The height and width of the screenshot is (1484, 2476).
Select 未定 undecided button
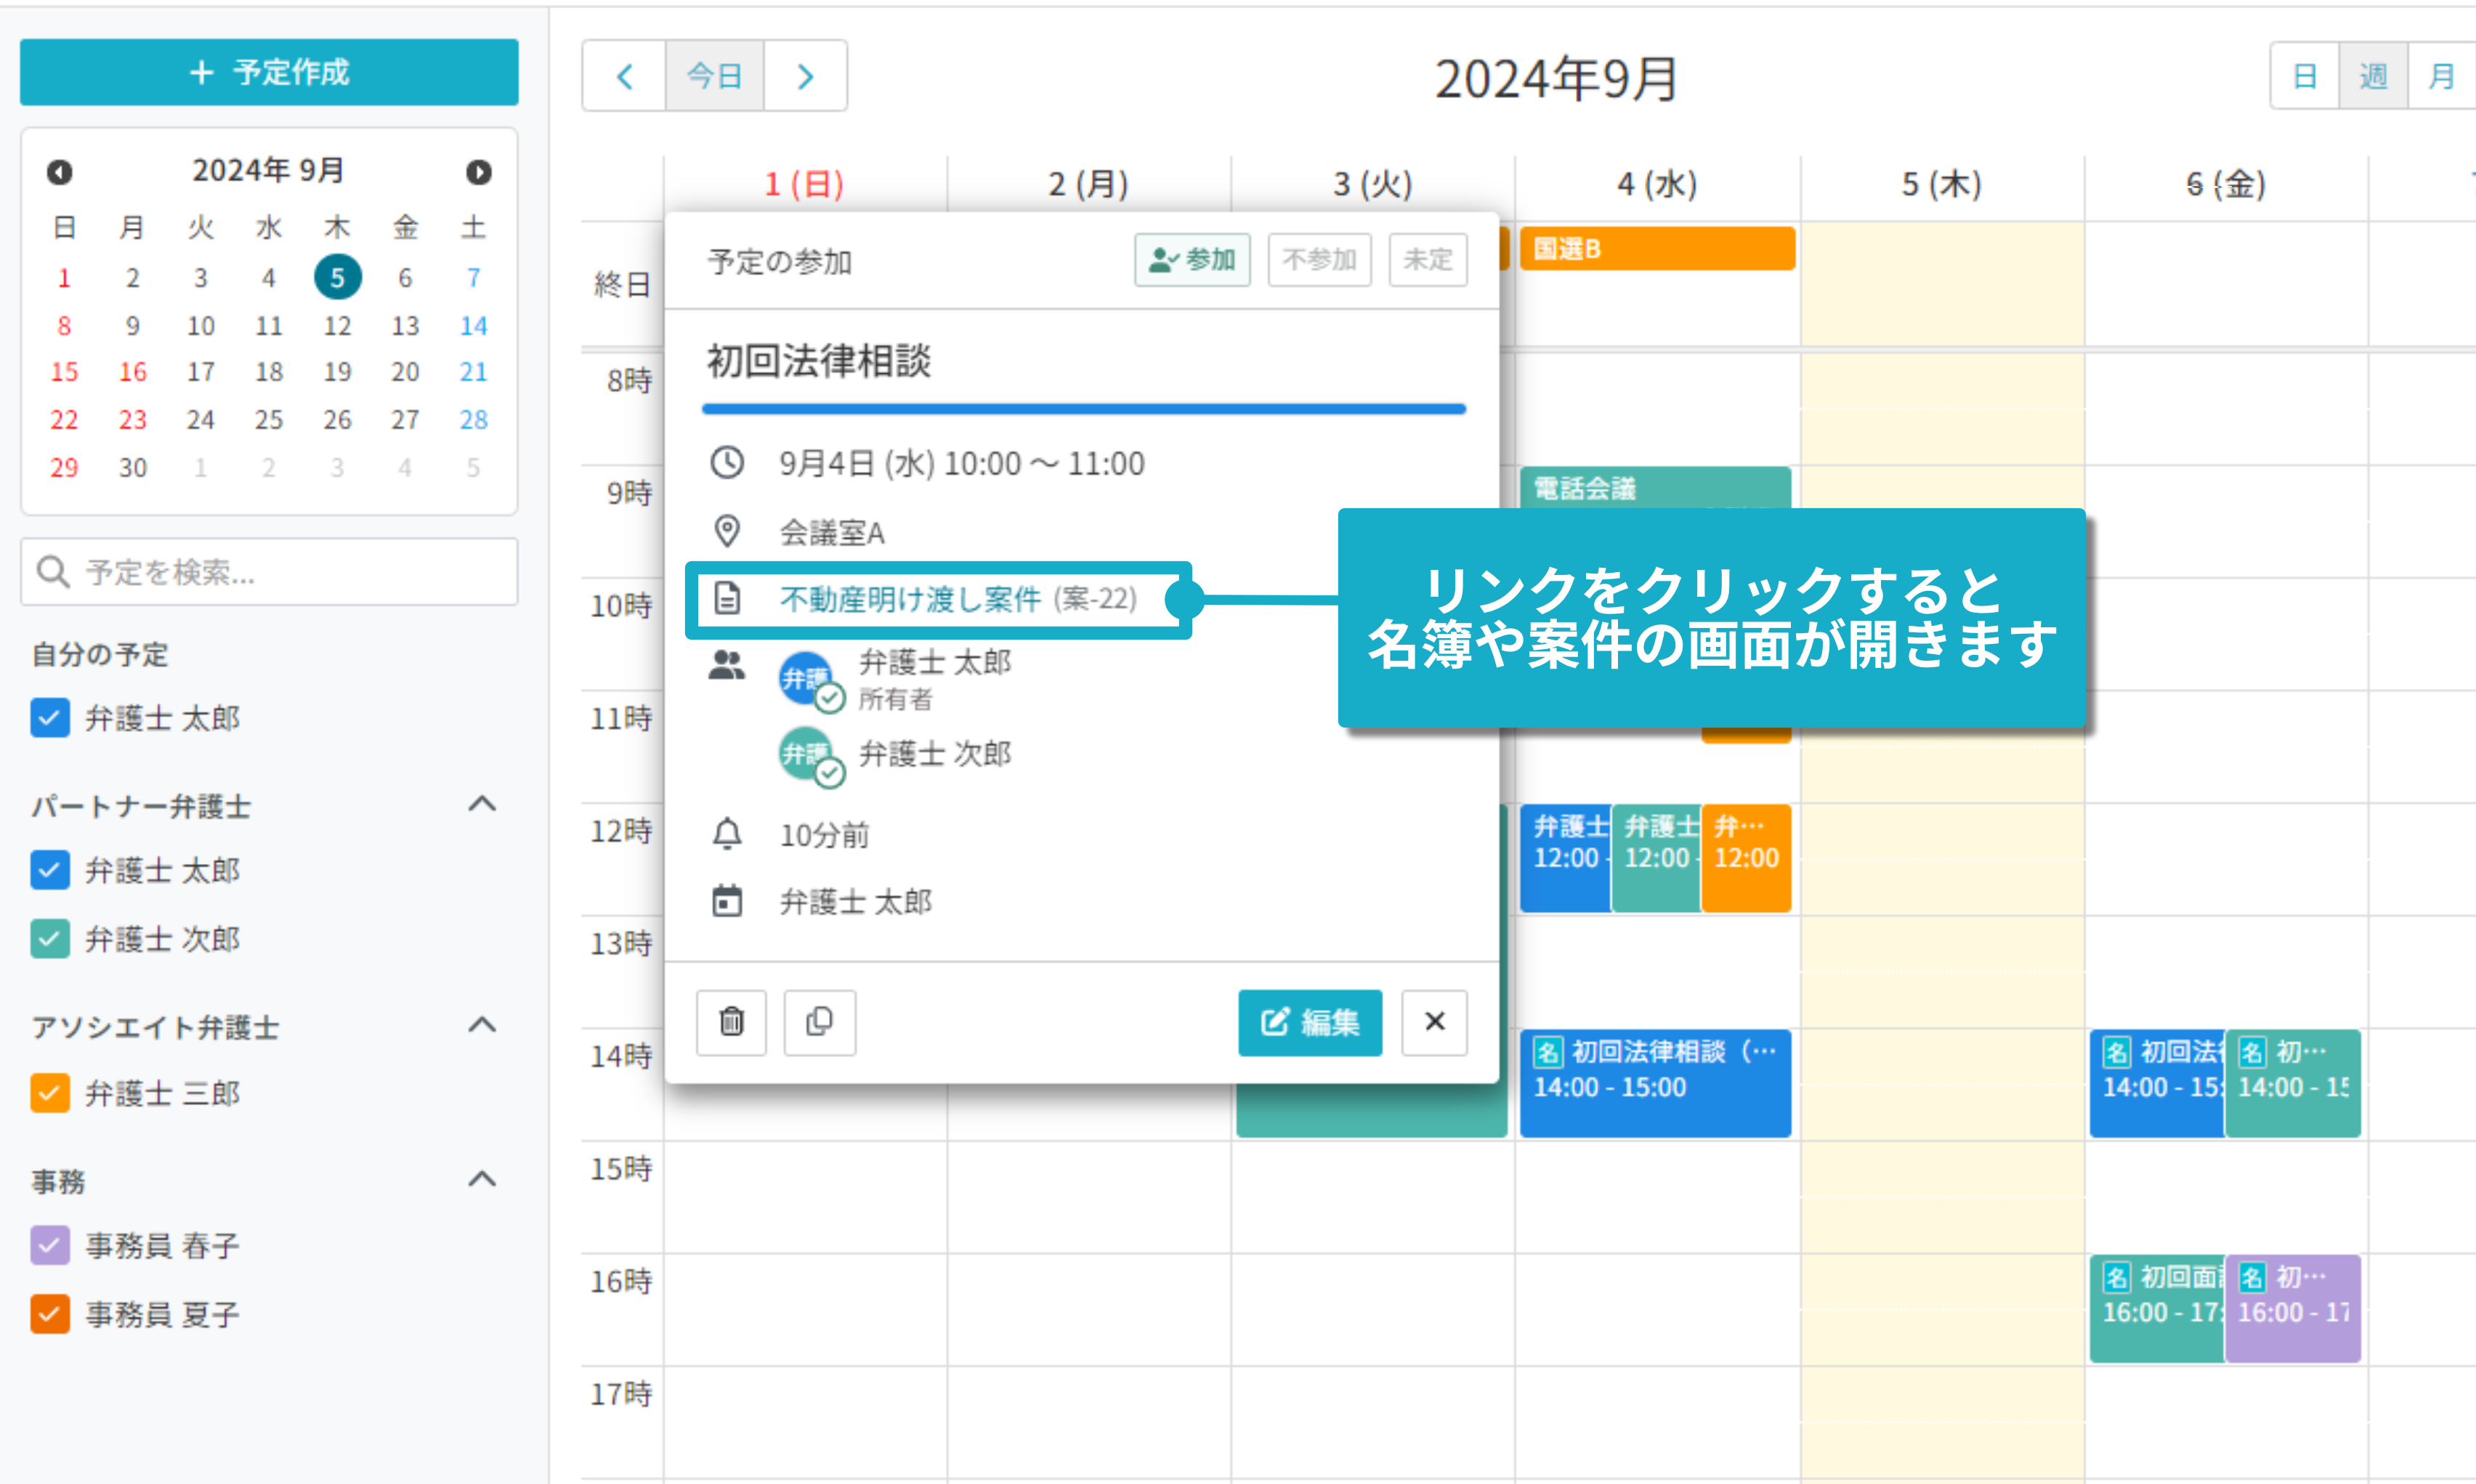(x=1428, y=260)
